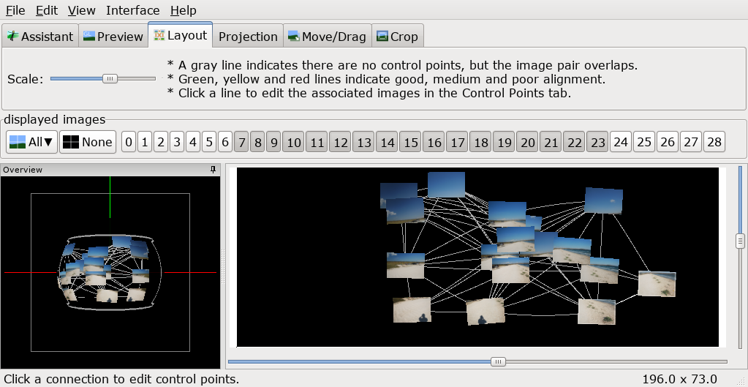The width and height of the screenshot is (748, 387).
Task: Click the horizontal slider handle below layout
Action: point(498,361)
